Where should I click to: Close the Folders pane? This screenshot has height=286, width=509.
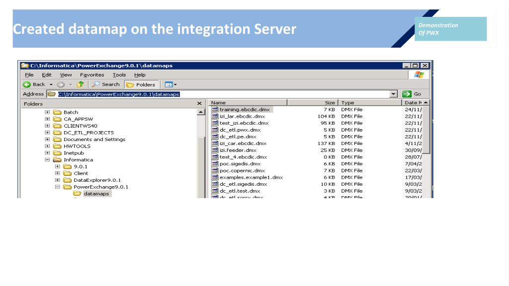point(199,103)
